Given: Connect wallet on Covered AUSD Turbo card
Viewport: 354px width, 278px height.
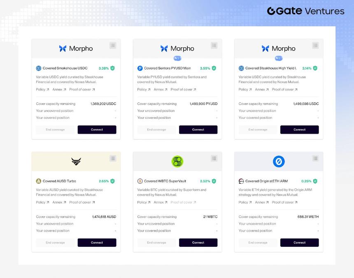Looking at the screenshot, I should click(x=97, y=243).
